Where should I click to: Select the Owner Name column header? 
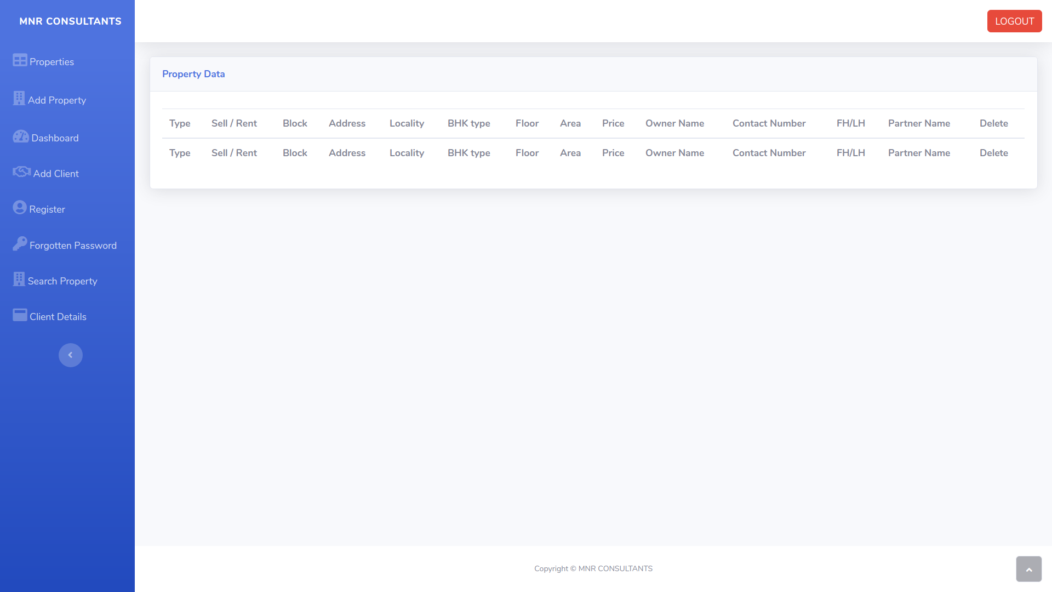674,123
